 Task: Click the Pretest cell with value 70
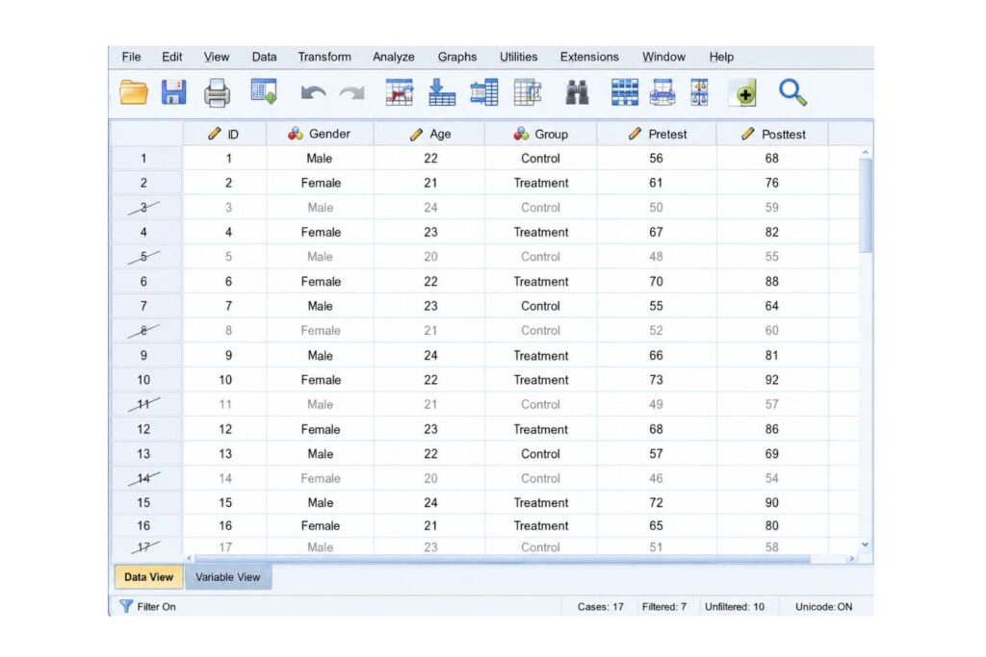click(657, 282)
